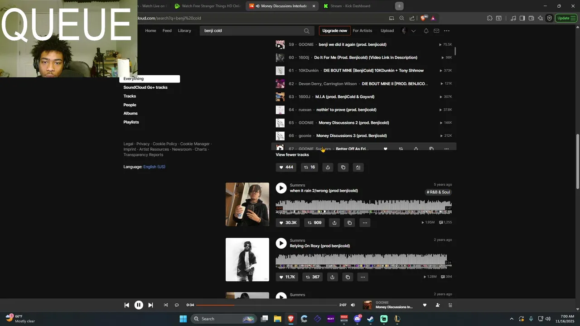Open when it rain 2/wrong cover artwork

247,204
